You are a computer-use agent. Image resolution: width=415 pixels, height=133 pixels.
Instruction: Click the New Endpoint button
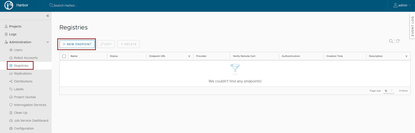[77, 44]
